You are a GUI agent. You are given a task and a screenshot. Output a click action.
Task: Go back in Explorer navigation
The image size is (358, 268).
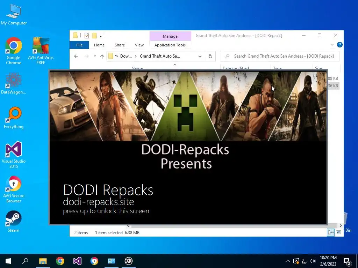[76, 56]
